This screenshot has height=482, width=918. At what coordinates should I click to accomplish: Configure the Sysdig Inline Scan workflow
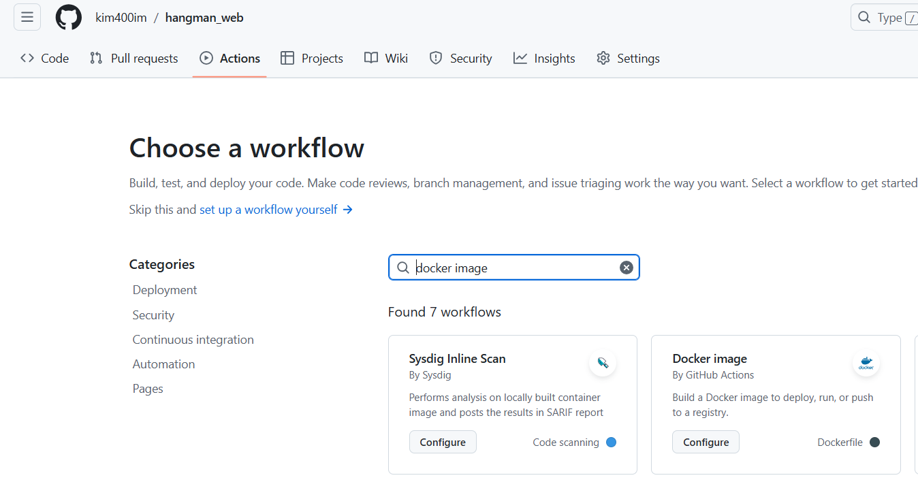(443, 442)
